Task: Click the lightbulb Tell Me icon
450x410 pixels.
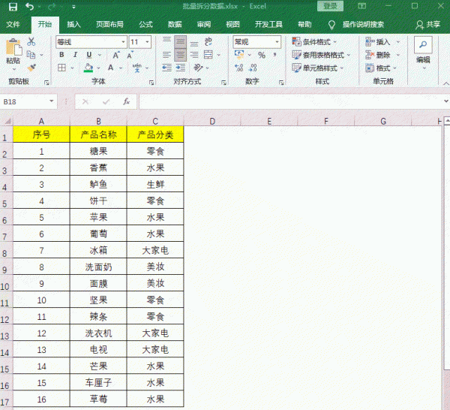Action: pos(331,25)
